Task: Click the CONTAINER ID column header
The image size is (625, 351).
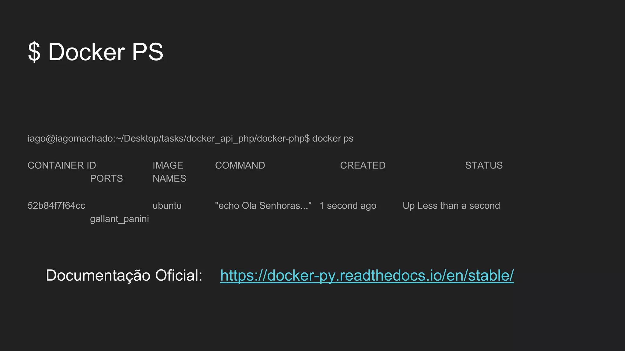Action: pyautogui.click(x=62, y=165)
